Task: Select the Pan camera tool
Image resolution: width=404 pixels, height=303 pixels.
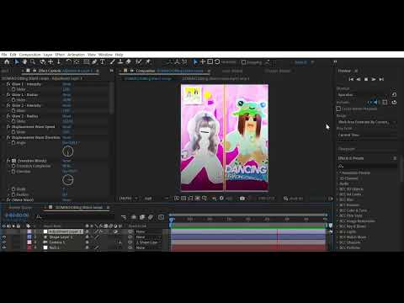Action: point(50,62)
